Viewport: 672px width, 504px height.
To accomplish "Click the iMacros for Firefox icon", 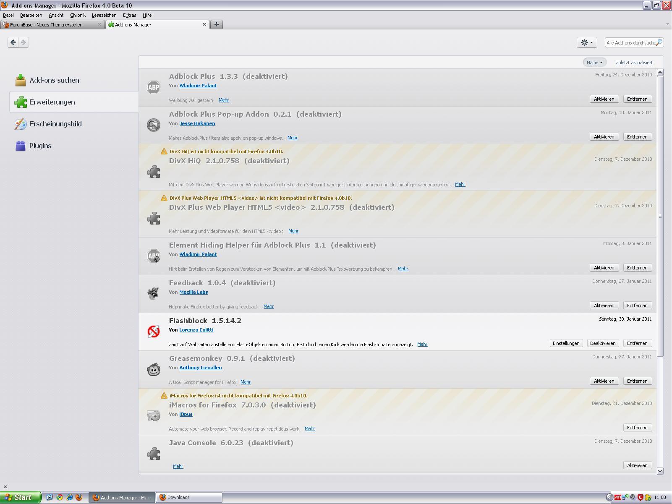I will (x=154, y=416).
